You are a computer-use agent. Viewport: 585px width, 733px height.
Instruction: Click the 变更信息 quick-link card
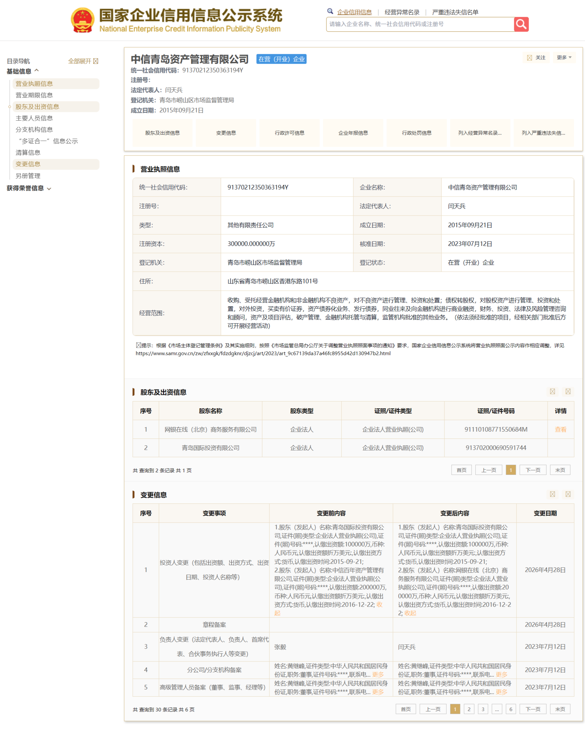pos(226,133)
